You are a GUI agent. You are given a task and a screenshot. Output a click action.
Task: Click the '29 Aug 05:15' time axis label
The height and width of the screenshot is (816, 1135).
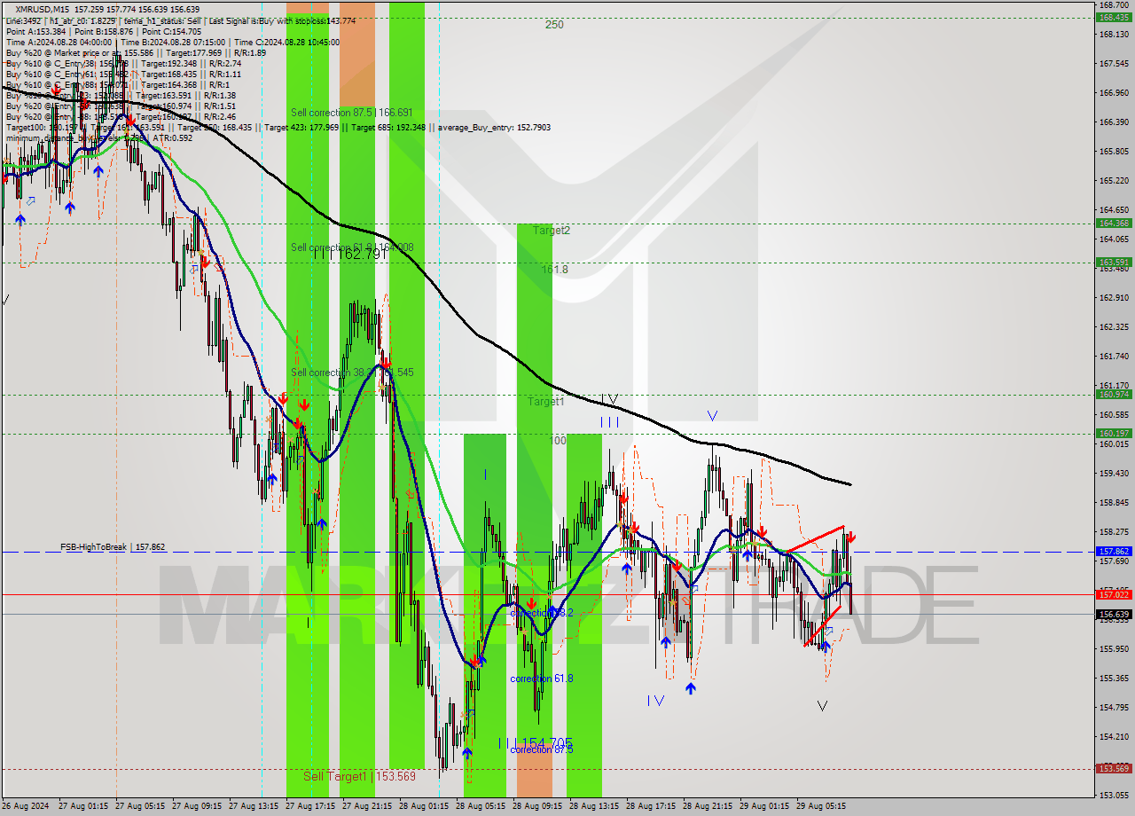coord(823,806)
